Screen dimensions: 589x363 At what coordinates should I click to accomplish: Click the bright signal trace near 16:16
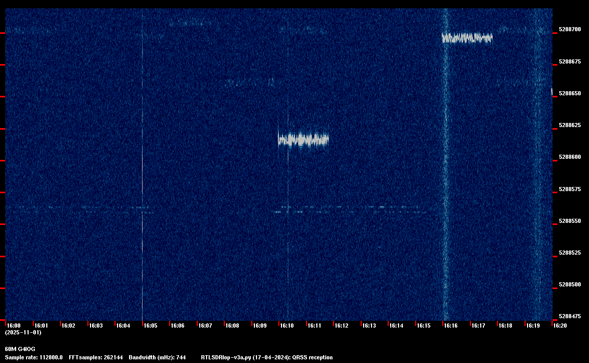coord(467,38)
